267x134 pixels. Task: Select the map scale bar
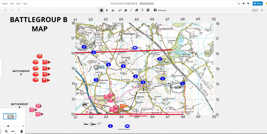tap(92, 124)
